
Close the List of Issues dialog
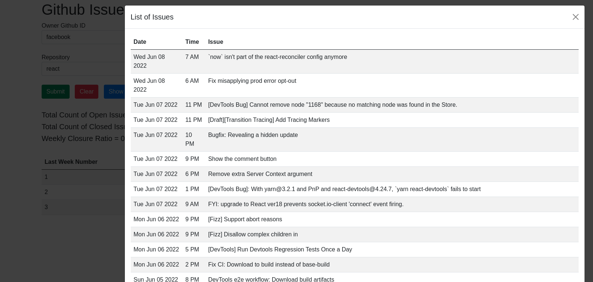tap(575, 17)
